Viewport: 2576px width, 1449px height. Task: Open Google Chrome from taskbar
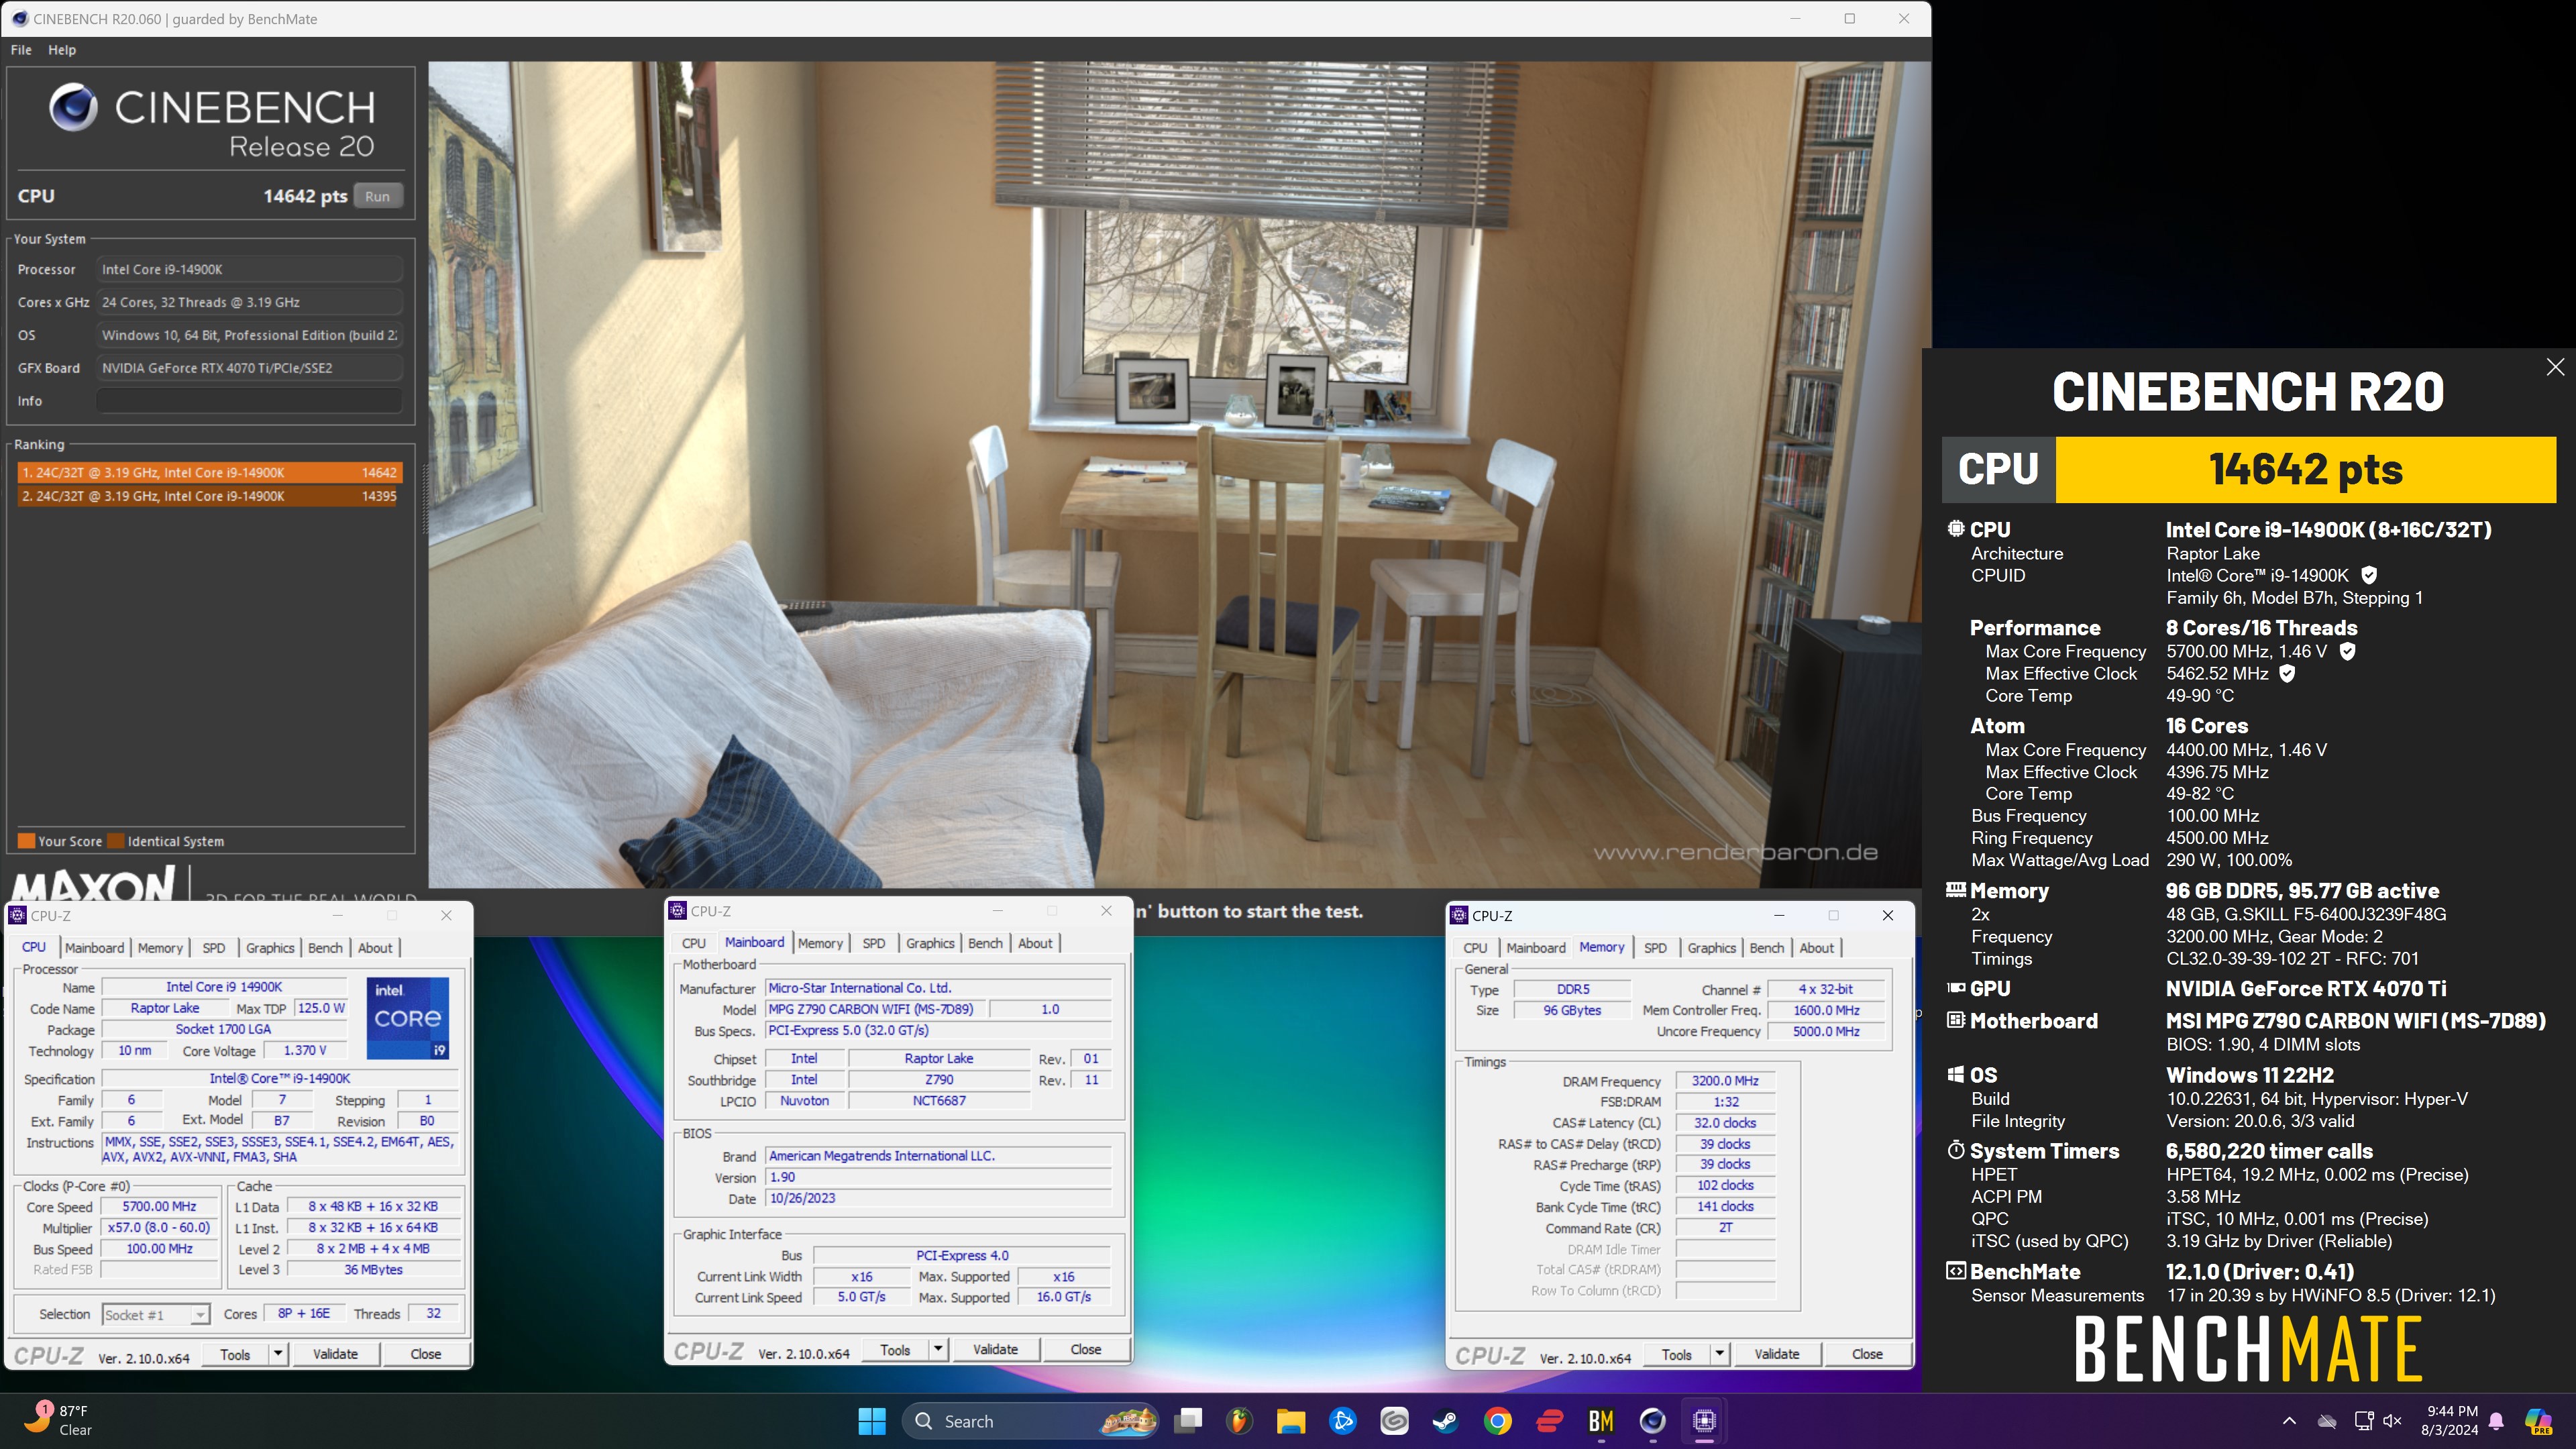1497,1421
